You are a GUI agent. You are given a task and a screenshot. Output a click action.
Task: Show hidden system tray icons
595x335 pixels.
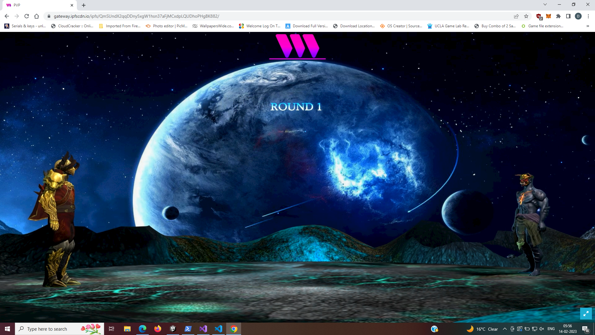505,329
